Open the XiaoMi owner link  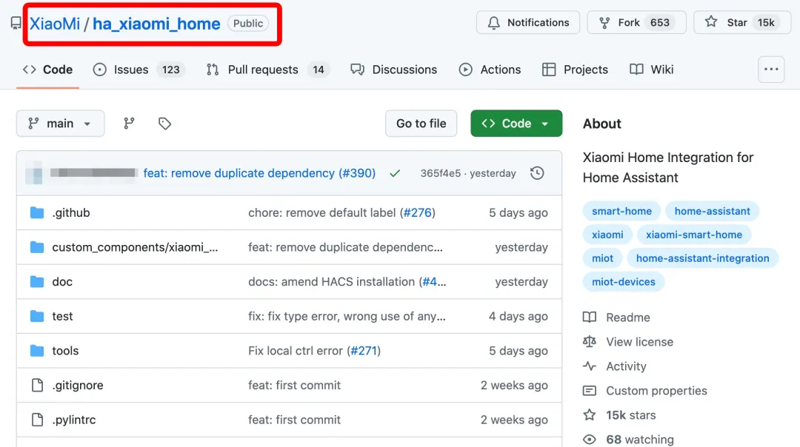(x=55, y=24)
